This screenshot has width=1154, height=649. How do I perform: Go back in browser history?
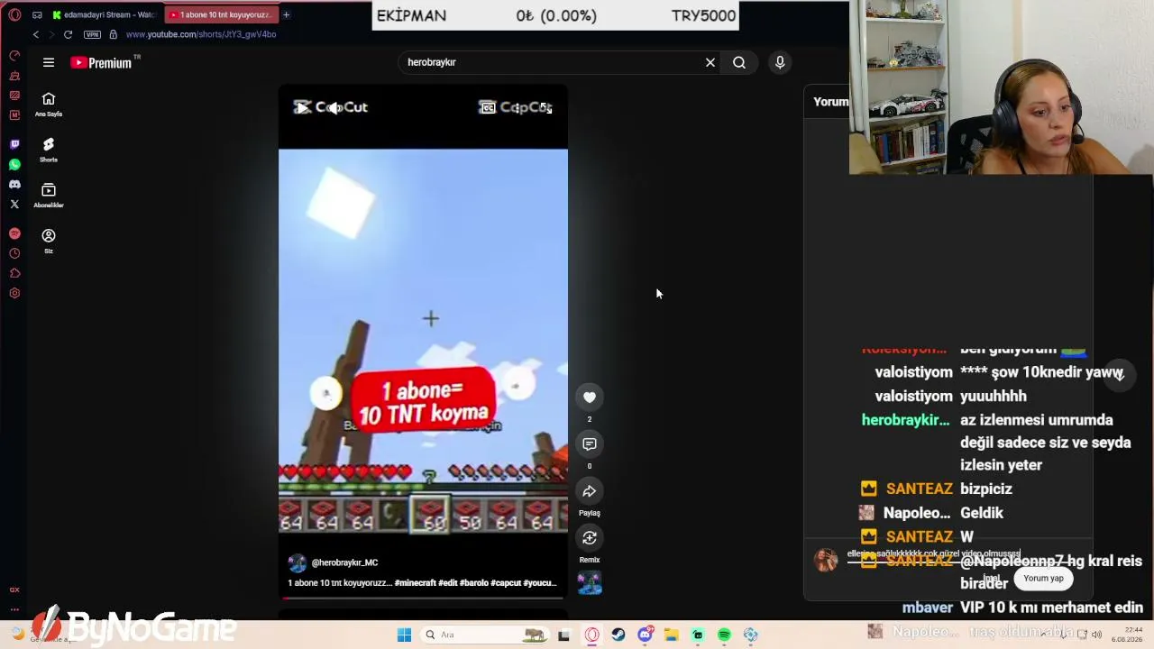point(35,34)
